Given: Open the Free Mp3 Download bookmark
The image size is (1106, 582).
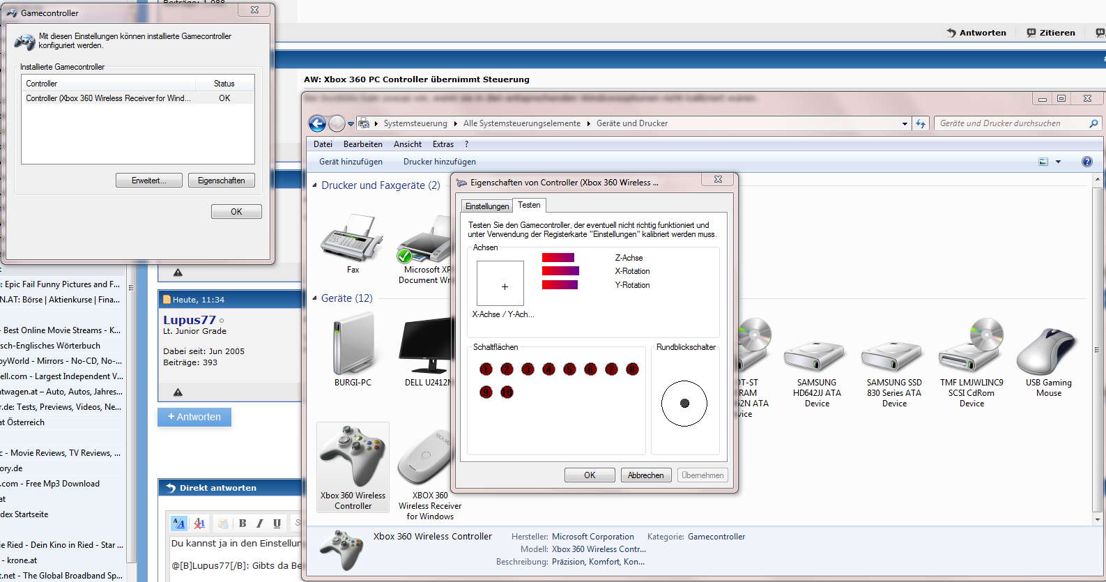Looking at the screenshot, I should (x=50, y=484).
